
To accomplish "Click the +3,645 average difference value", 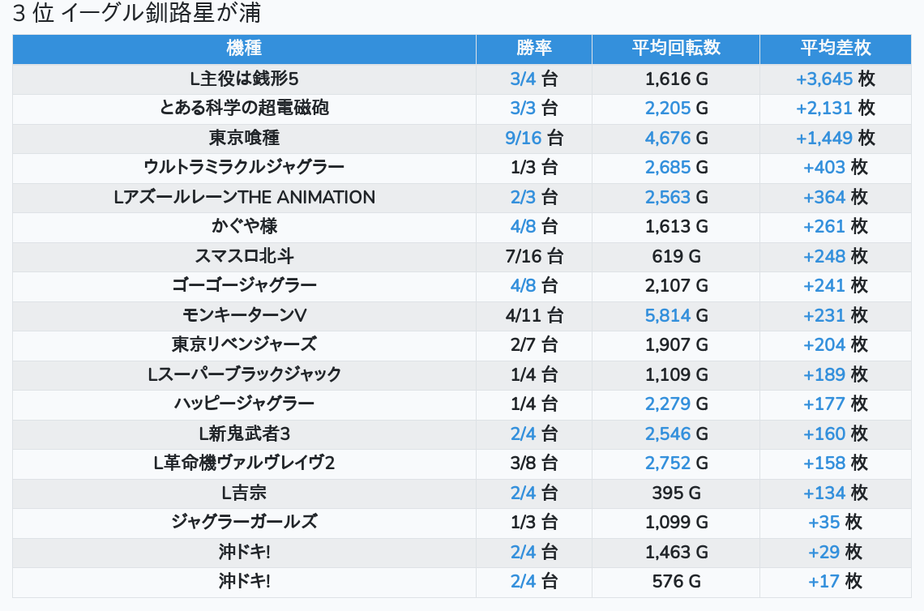I will tap(824, 79).
